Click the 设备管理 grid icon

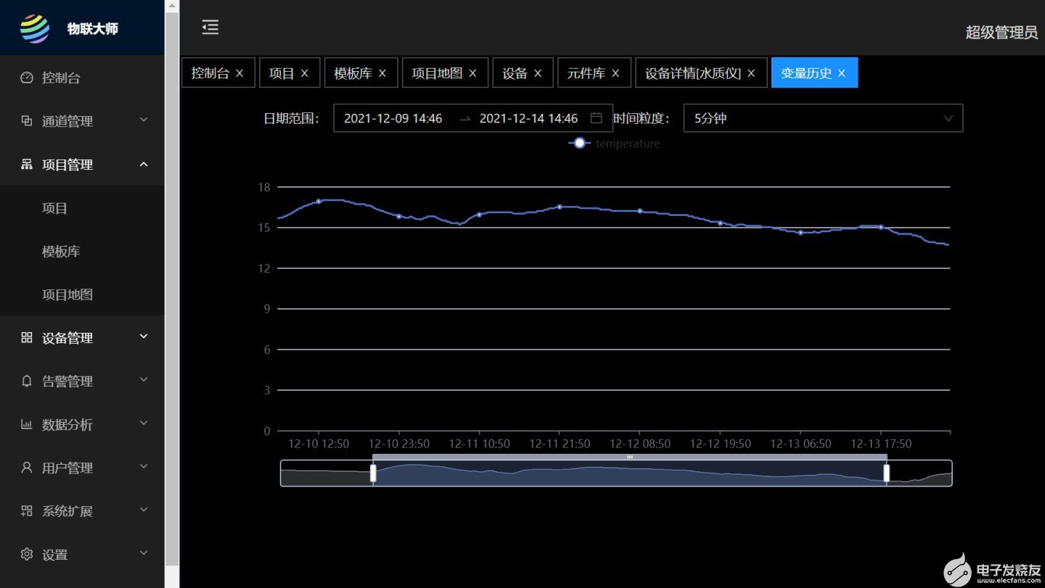tap(27, 338)
